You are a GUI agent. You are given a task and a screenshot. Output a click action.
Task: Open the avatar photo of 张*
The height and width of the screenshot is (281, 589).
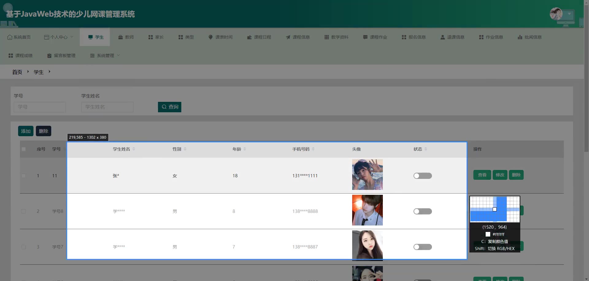coord(368,175)
